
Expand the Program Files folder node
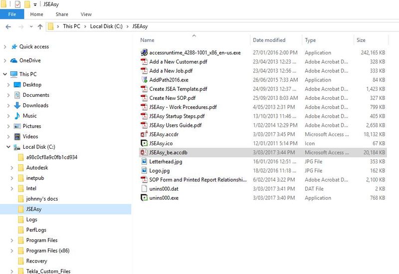11,241
